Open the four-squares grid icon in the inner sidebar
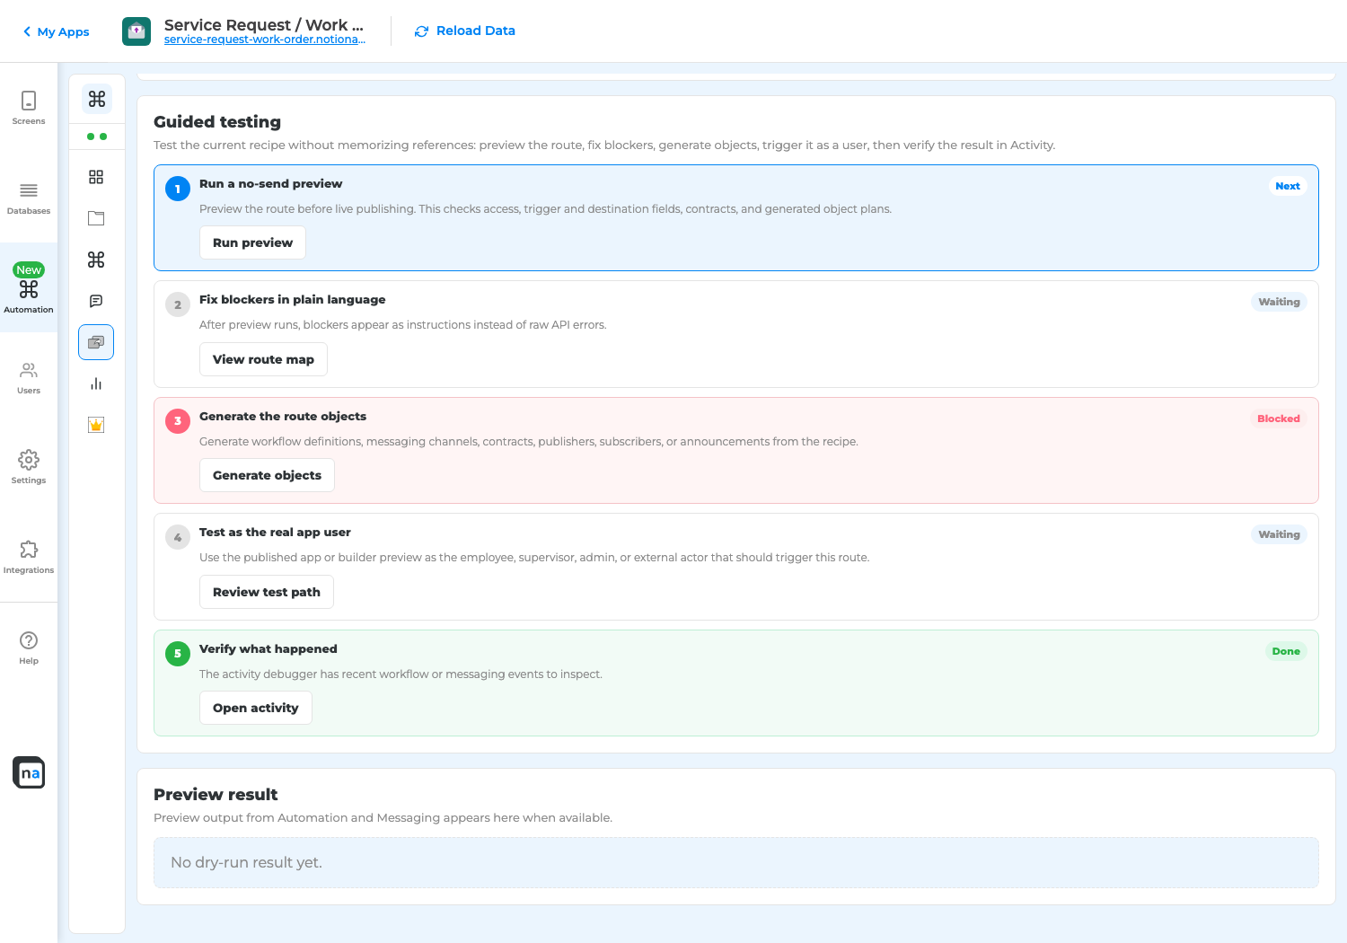The image size is (1347, 943). (x=96, y=177)
